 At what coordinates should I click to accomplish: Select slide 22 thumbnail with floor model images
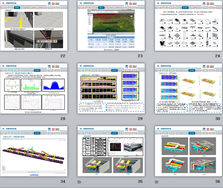33,26
